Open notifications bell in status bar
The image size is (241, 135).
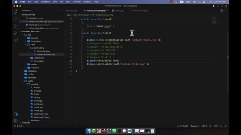(x=226, y=126)
